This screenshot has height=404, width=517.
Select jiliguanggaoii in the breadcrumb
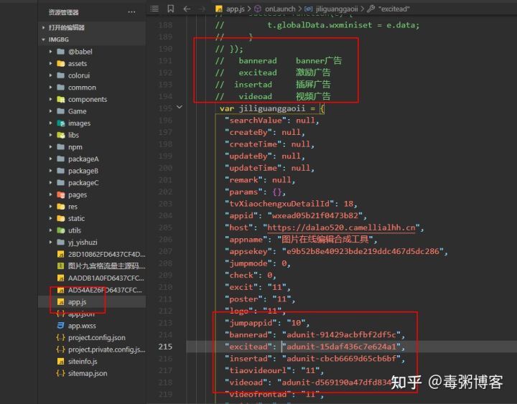(336, 9)
